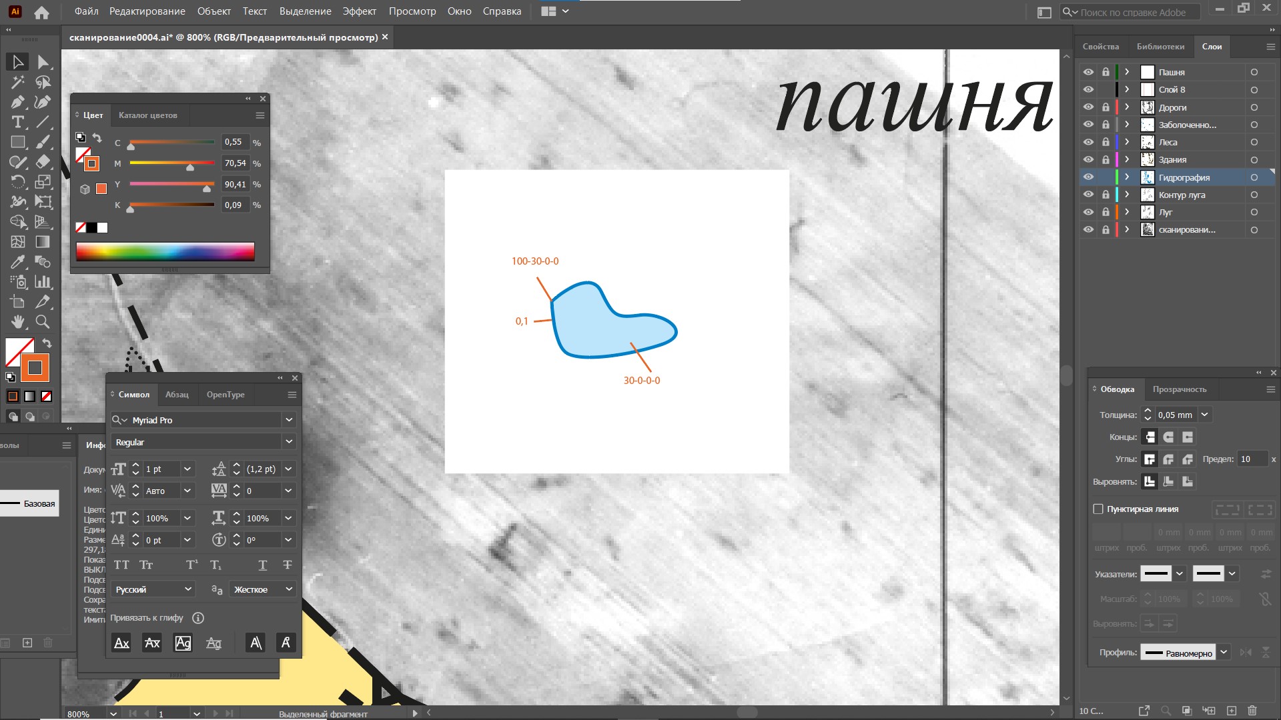Unlock the Луг layer
1281x720 pixels.
point(1106,212)
